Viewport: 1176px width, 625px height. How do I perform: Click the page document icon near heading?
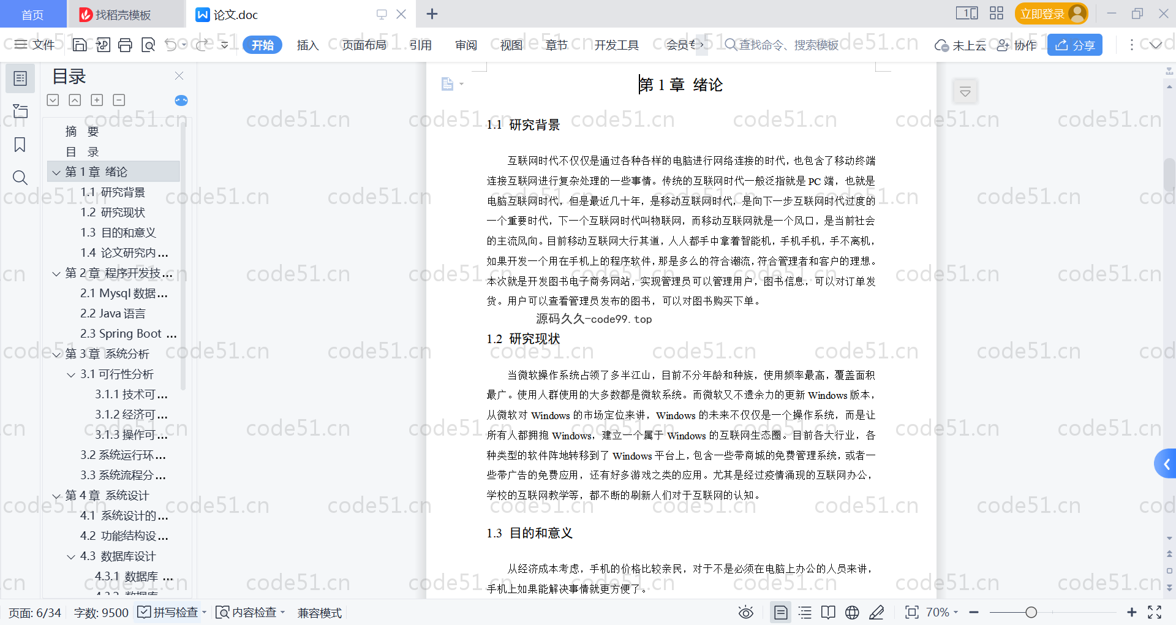click(x=448, y=84)
